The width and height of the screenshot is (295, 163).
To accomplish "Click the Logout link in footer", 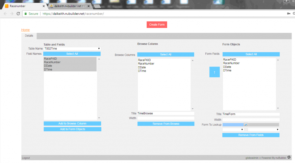I will [x=26, y=158].
